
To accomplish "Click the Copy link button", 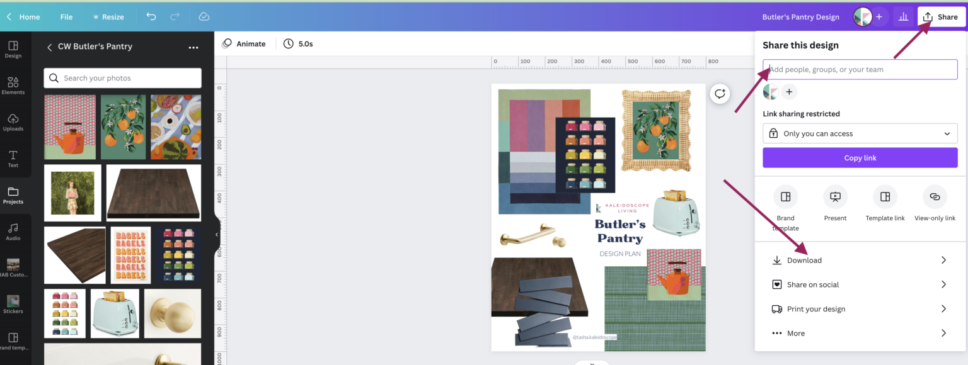I will tap(860, 157).
